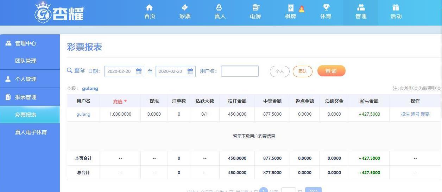The width and height of the screenshot is (442, 192).
Task: Open 账变 link in the gulang row
Action: (425, 114)
